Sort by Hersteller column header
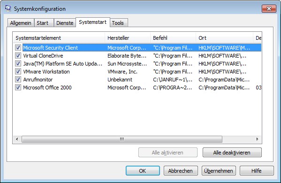The width and height of the screenshot is (281, 183). pos(128,38)
